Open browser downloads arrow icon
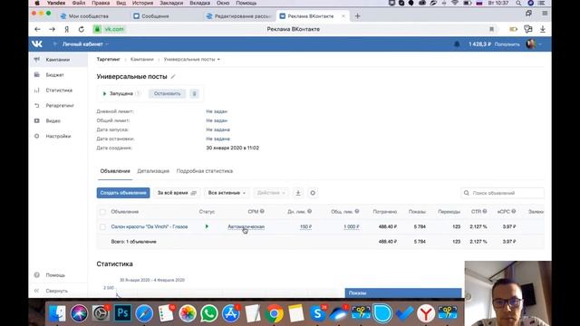The height and width of the screenshot is (326, 580). pos(543,29)
